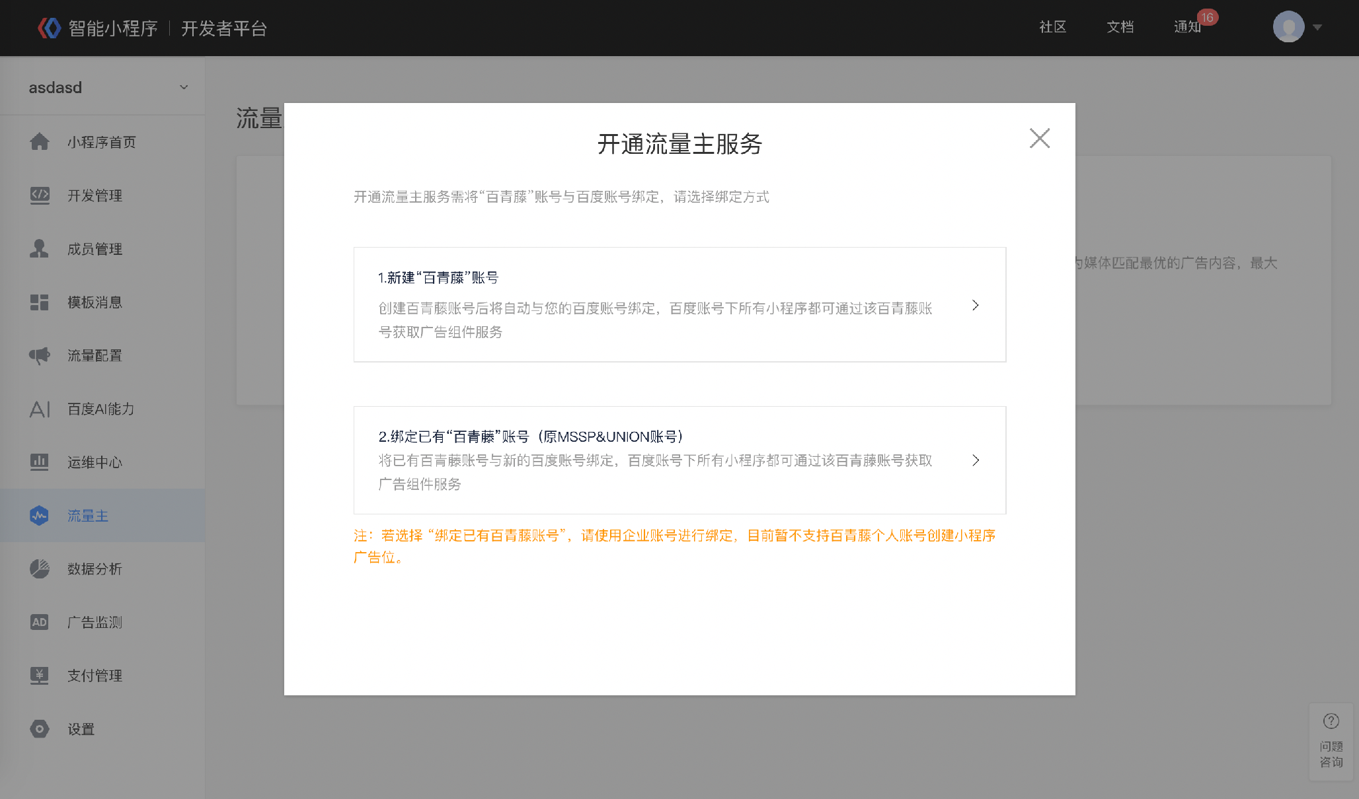This screenshot has height=799, width=1359.
Task: Click the user avatar in the header
Action: [1288, 27]
